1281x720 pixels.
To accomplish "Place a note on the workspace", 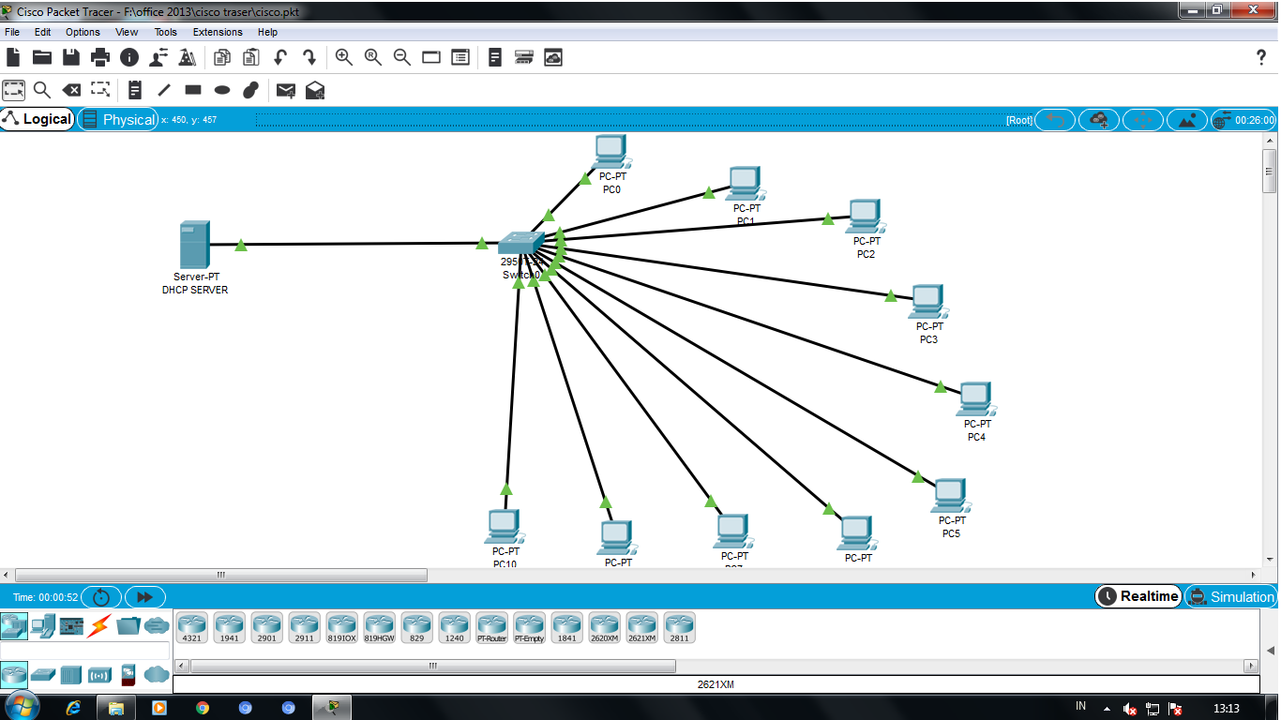I will pyautogui.click(x=135, y=90).
